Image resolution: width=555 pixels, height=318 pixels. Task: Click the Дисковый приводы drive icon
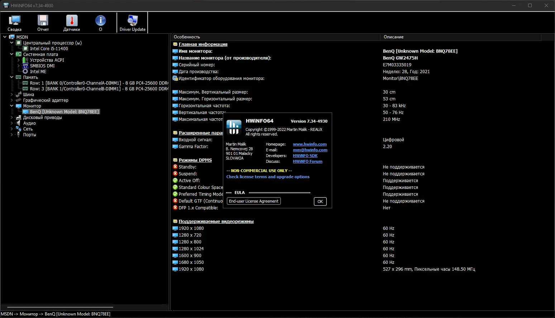(x=19, y=118)
